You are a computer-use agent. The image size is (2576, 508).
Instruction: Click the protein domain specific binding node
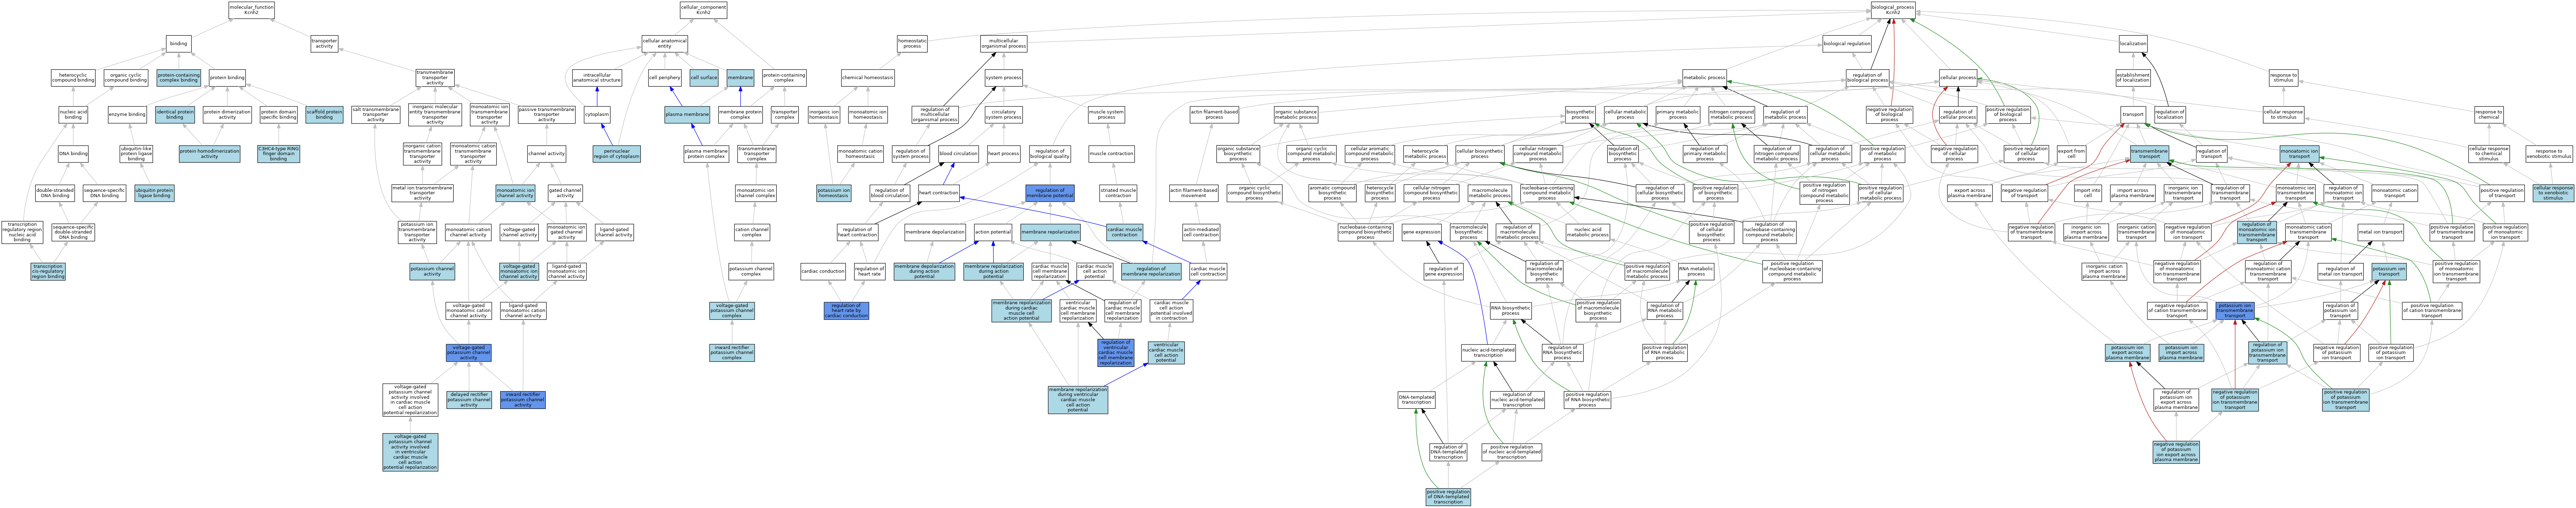tap(279, 115)
